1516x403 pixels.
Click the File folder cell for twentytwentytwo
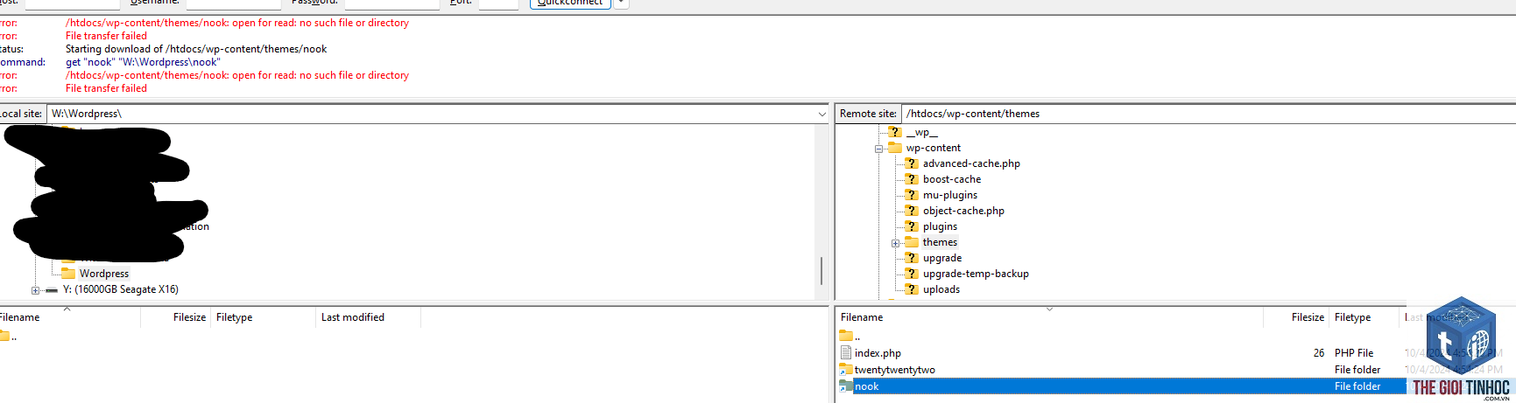click(1357, 370)
